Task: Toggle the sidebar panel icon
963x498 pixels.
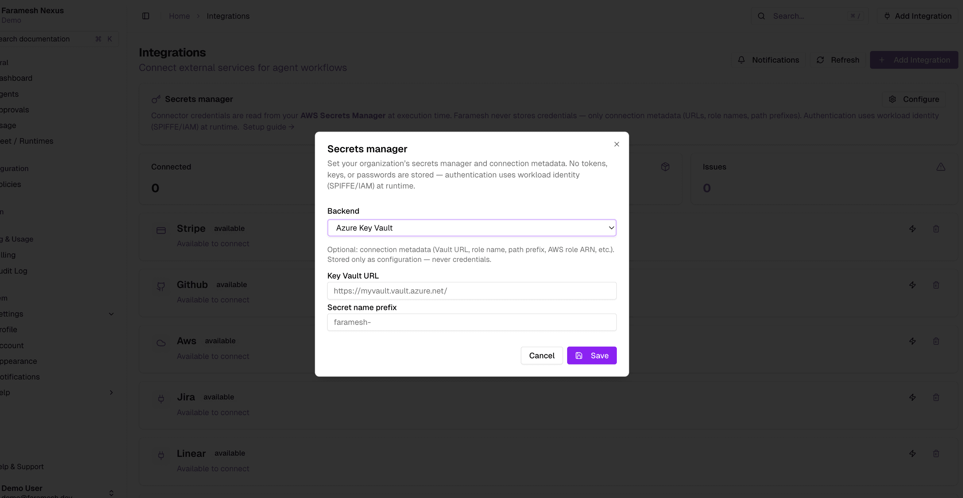Action: [146, 16]
